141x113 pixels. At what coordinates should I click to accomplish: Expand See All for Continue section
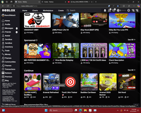coord(131,70)
